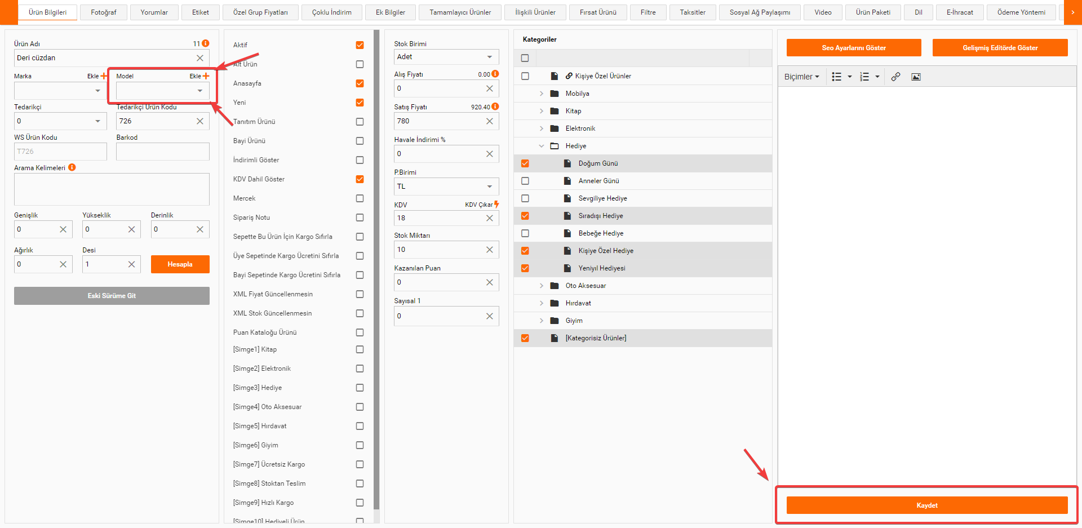Clear the Satış Fiyatı field
The width and height of the screenshot is (1082, 528).
tap(490, 121)
